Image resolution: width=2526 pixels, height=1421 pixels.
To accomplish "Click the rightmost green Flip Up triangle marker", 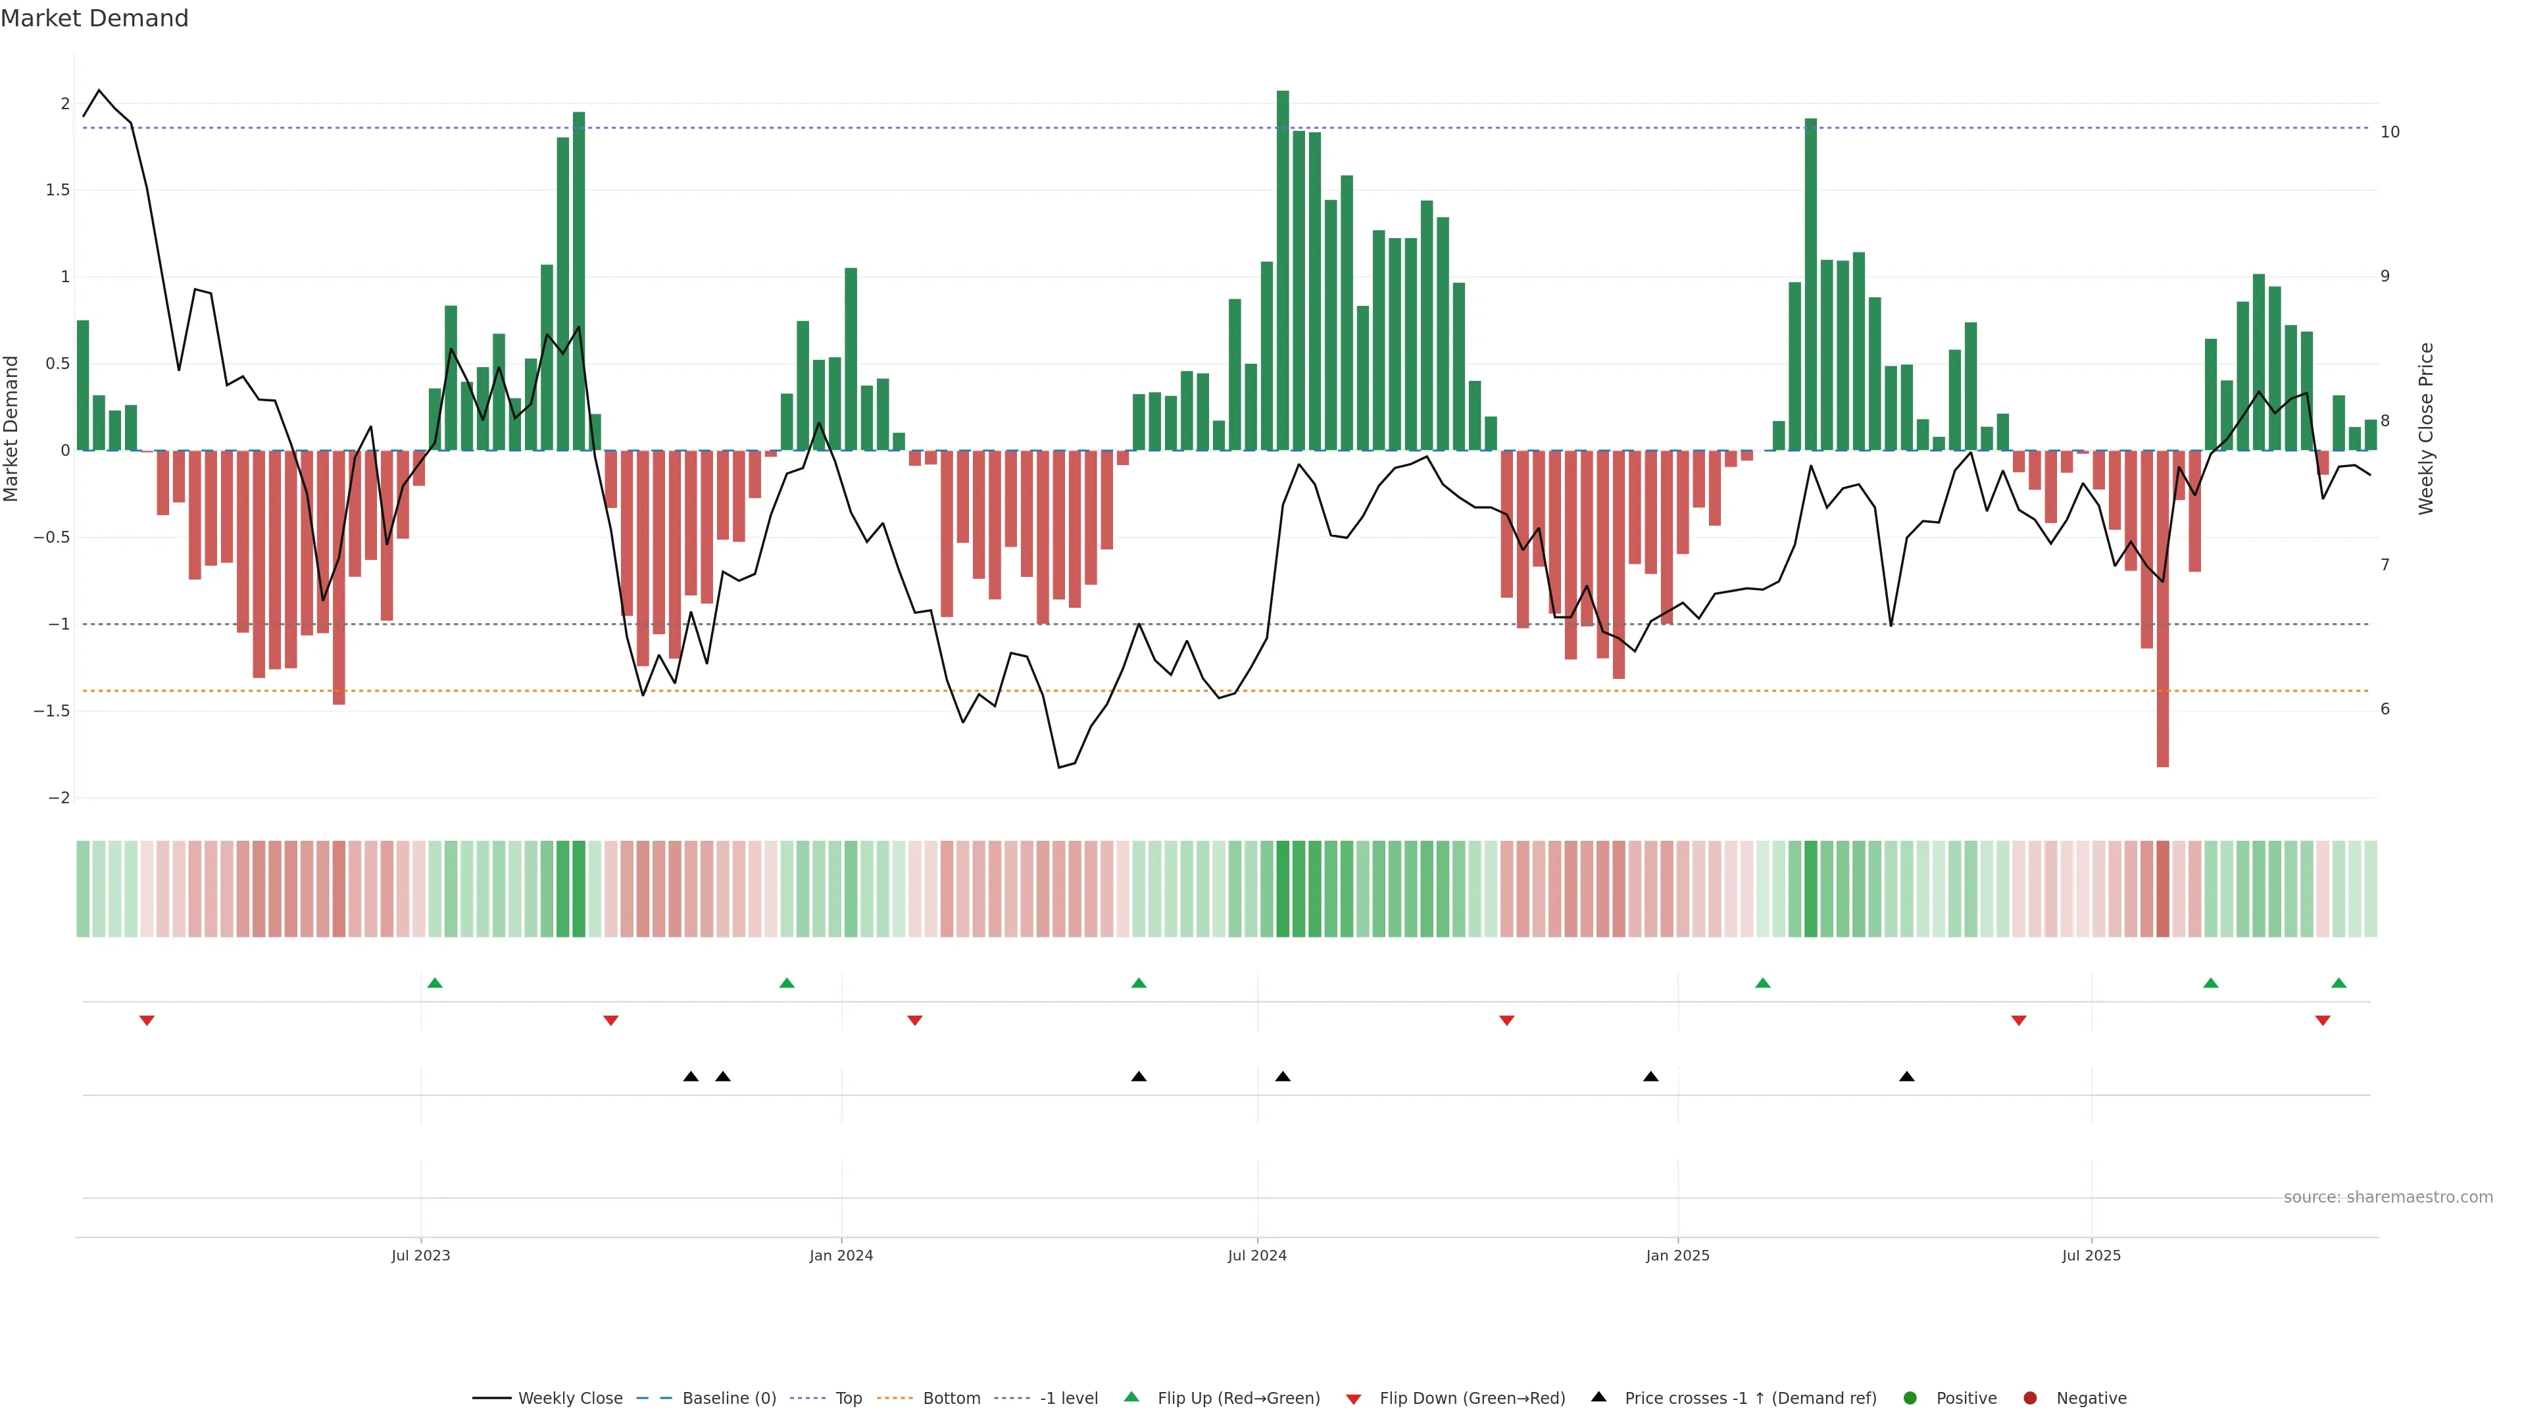I will [2339, 983].
